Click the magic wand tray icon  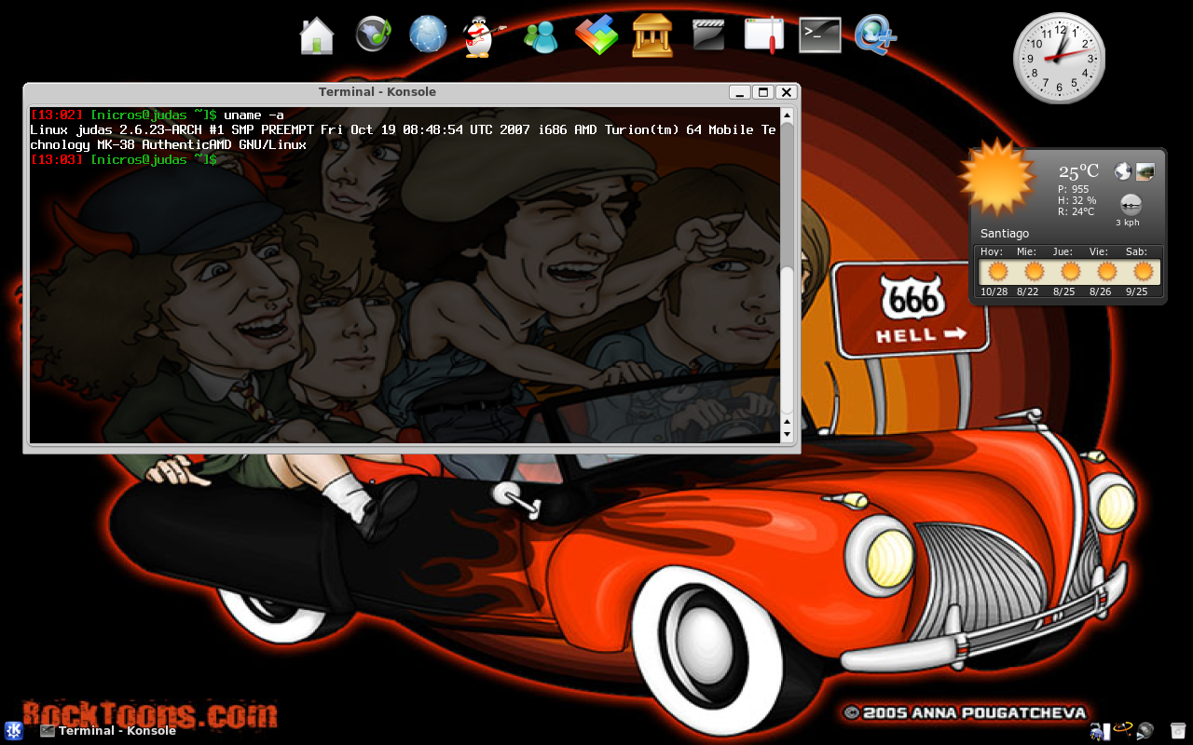click(1121, 731)
